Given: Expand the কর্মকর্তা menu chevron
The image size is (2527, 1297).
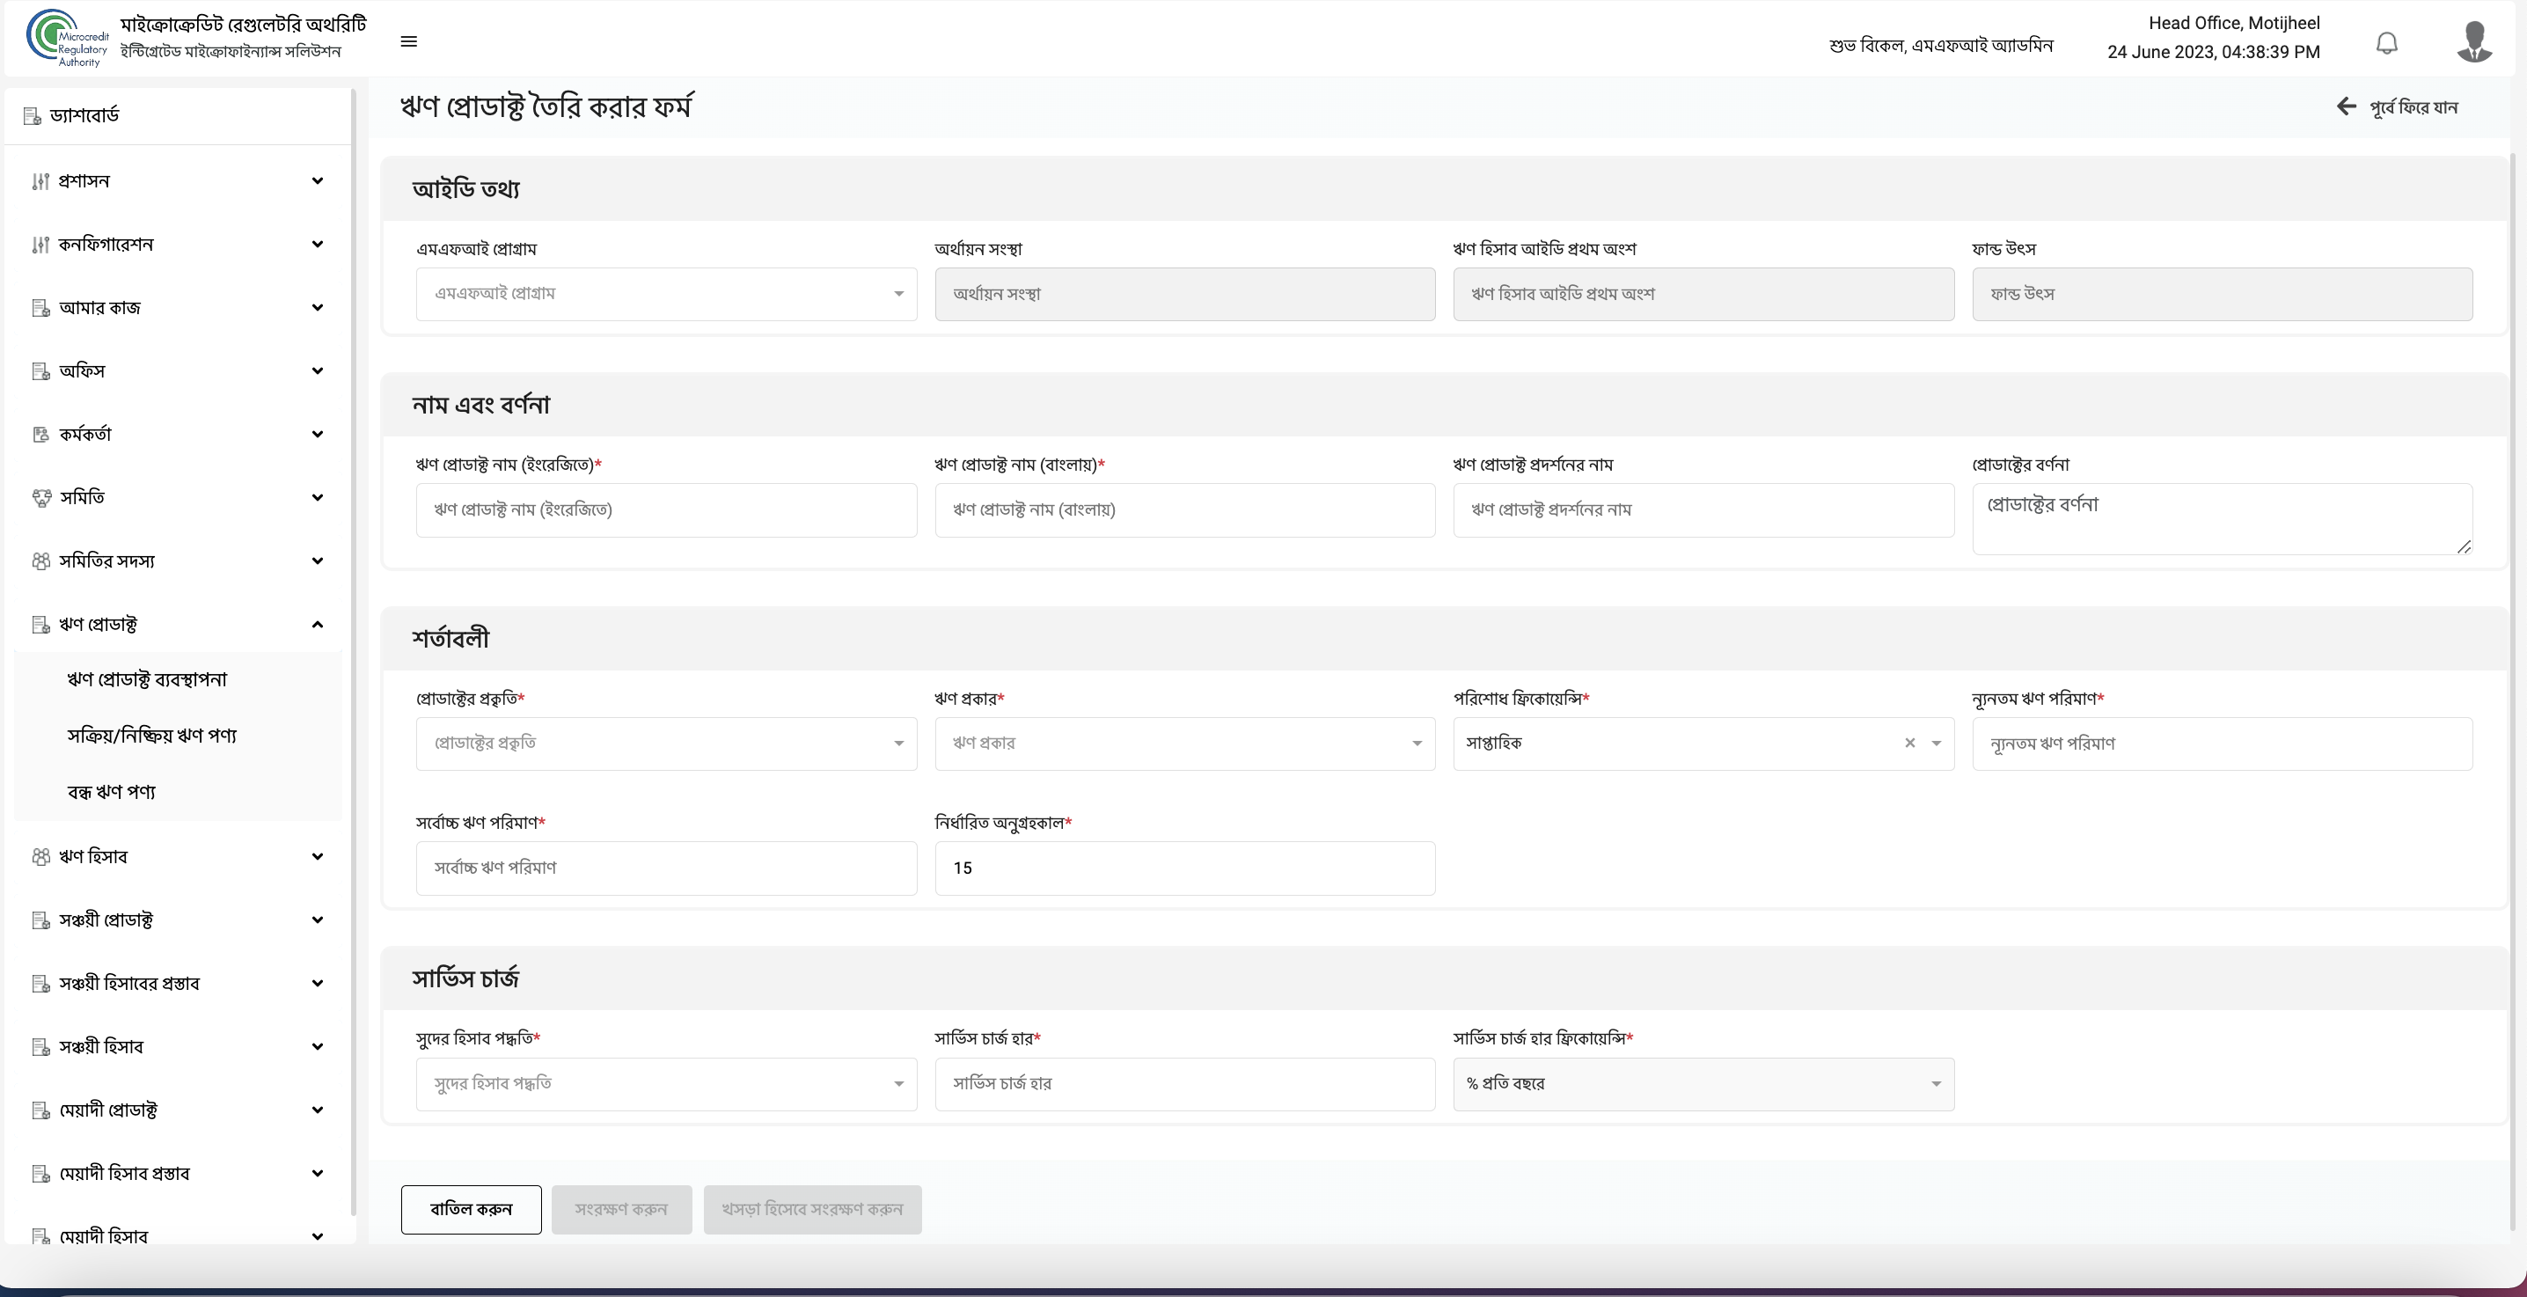Looking at the screenshot, I should pyautogui.click(x=317, y=434).
